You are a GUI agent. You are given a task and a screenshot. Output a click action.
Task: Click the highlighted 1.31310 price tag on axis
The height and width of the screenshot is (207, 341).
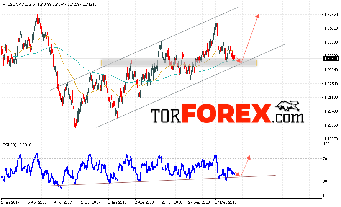(331, 58)
